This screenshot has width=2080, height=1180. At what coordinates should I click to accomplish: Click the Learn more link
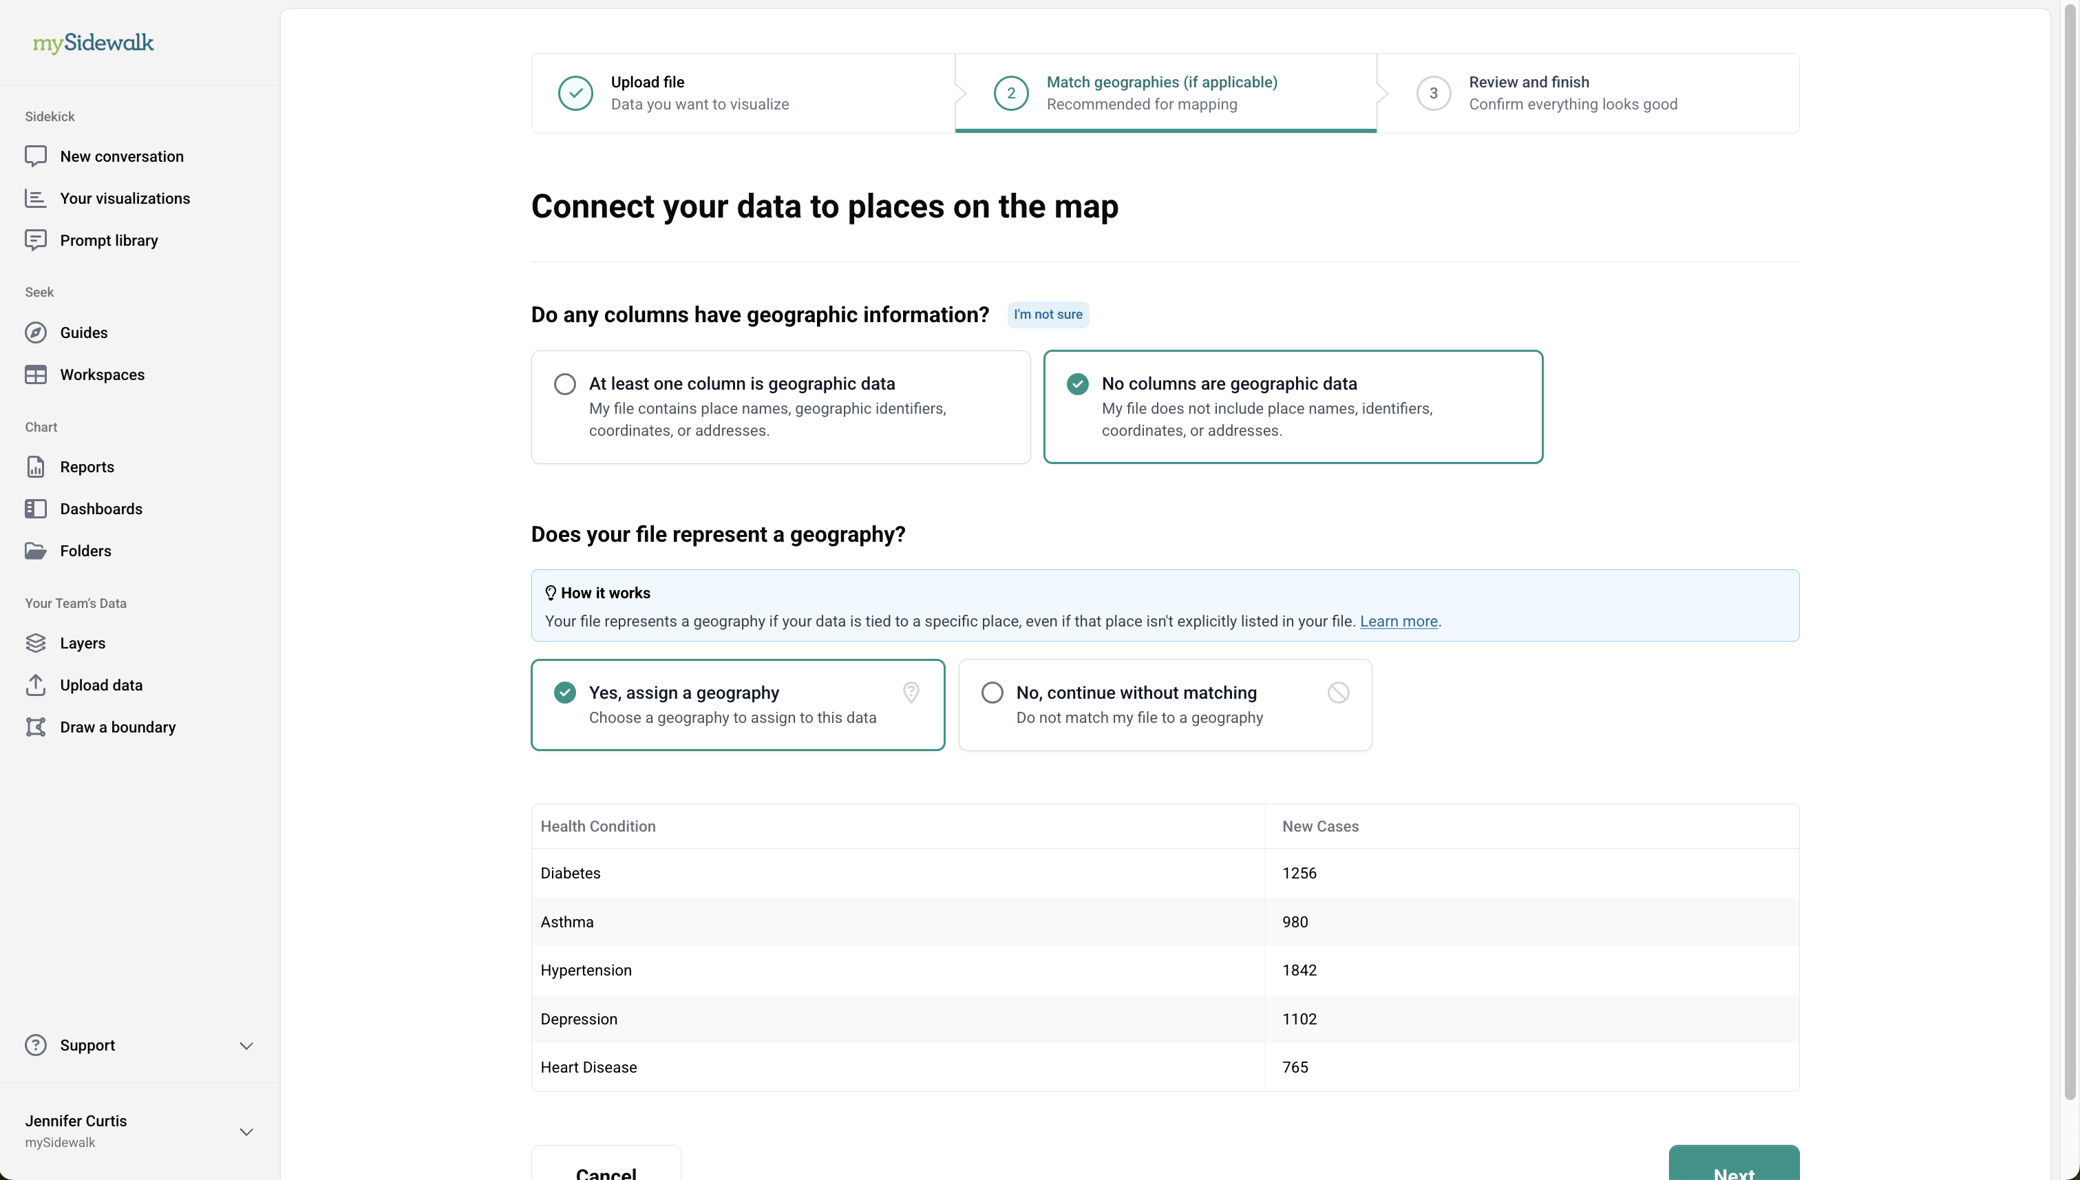[x=1398, y=621]
